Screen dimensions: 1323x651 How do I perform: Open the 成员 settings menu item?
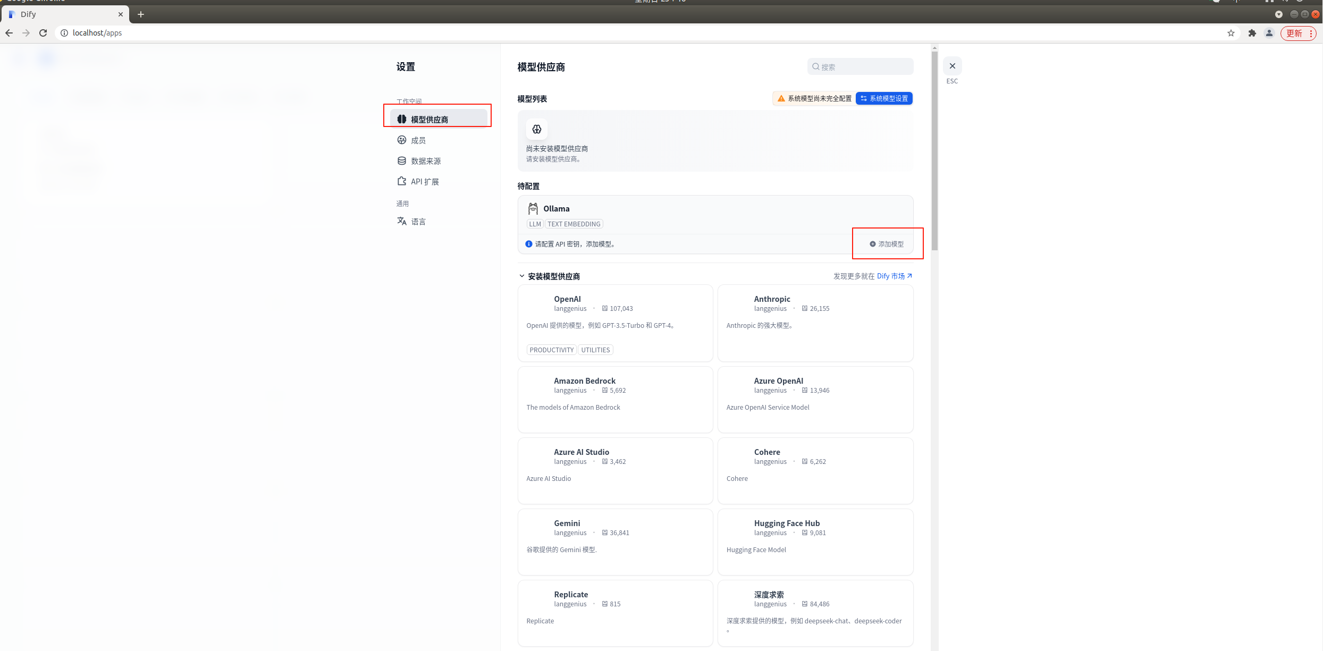(x=418, y=140)
